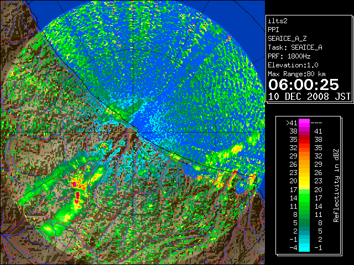Click the "ilts2" radar name text
This screenshot has width=354, height=265.
[278, 21]
